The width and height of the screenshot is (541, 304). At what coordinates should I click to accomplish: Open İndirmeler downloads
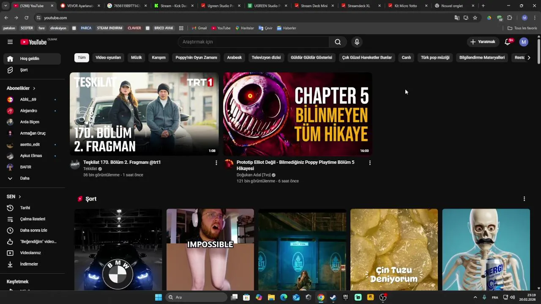point(32,264)
